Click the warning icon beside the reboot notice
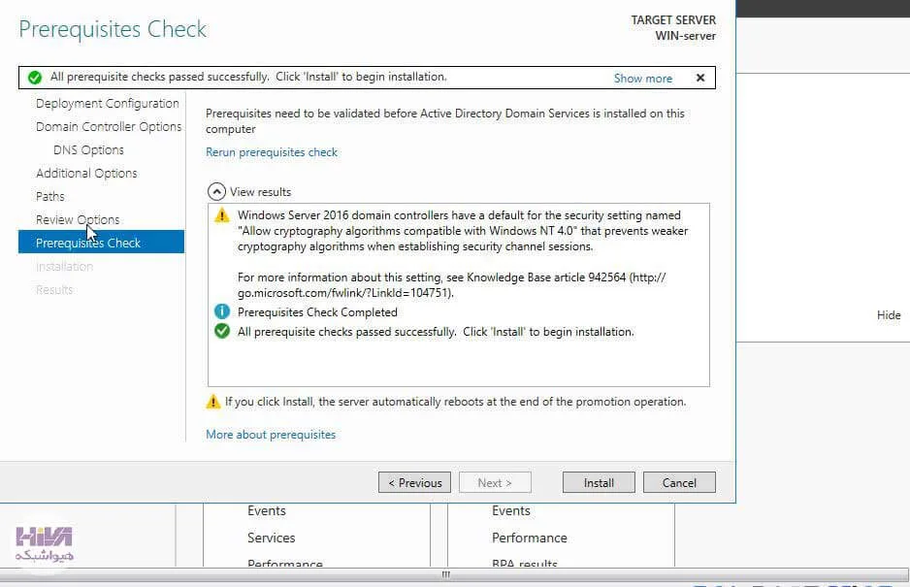Image resolution: width=910 pixels, height=587 pixels. (213, 402)
